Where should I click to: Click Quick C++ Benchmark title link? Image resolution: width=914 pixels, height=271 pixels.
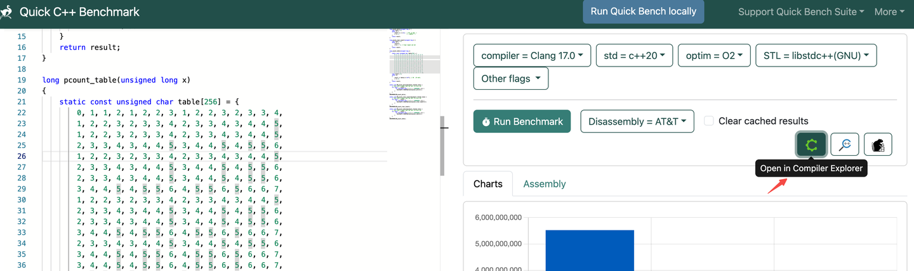(79, 12)
